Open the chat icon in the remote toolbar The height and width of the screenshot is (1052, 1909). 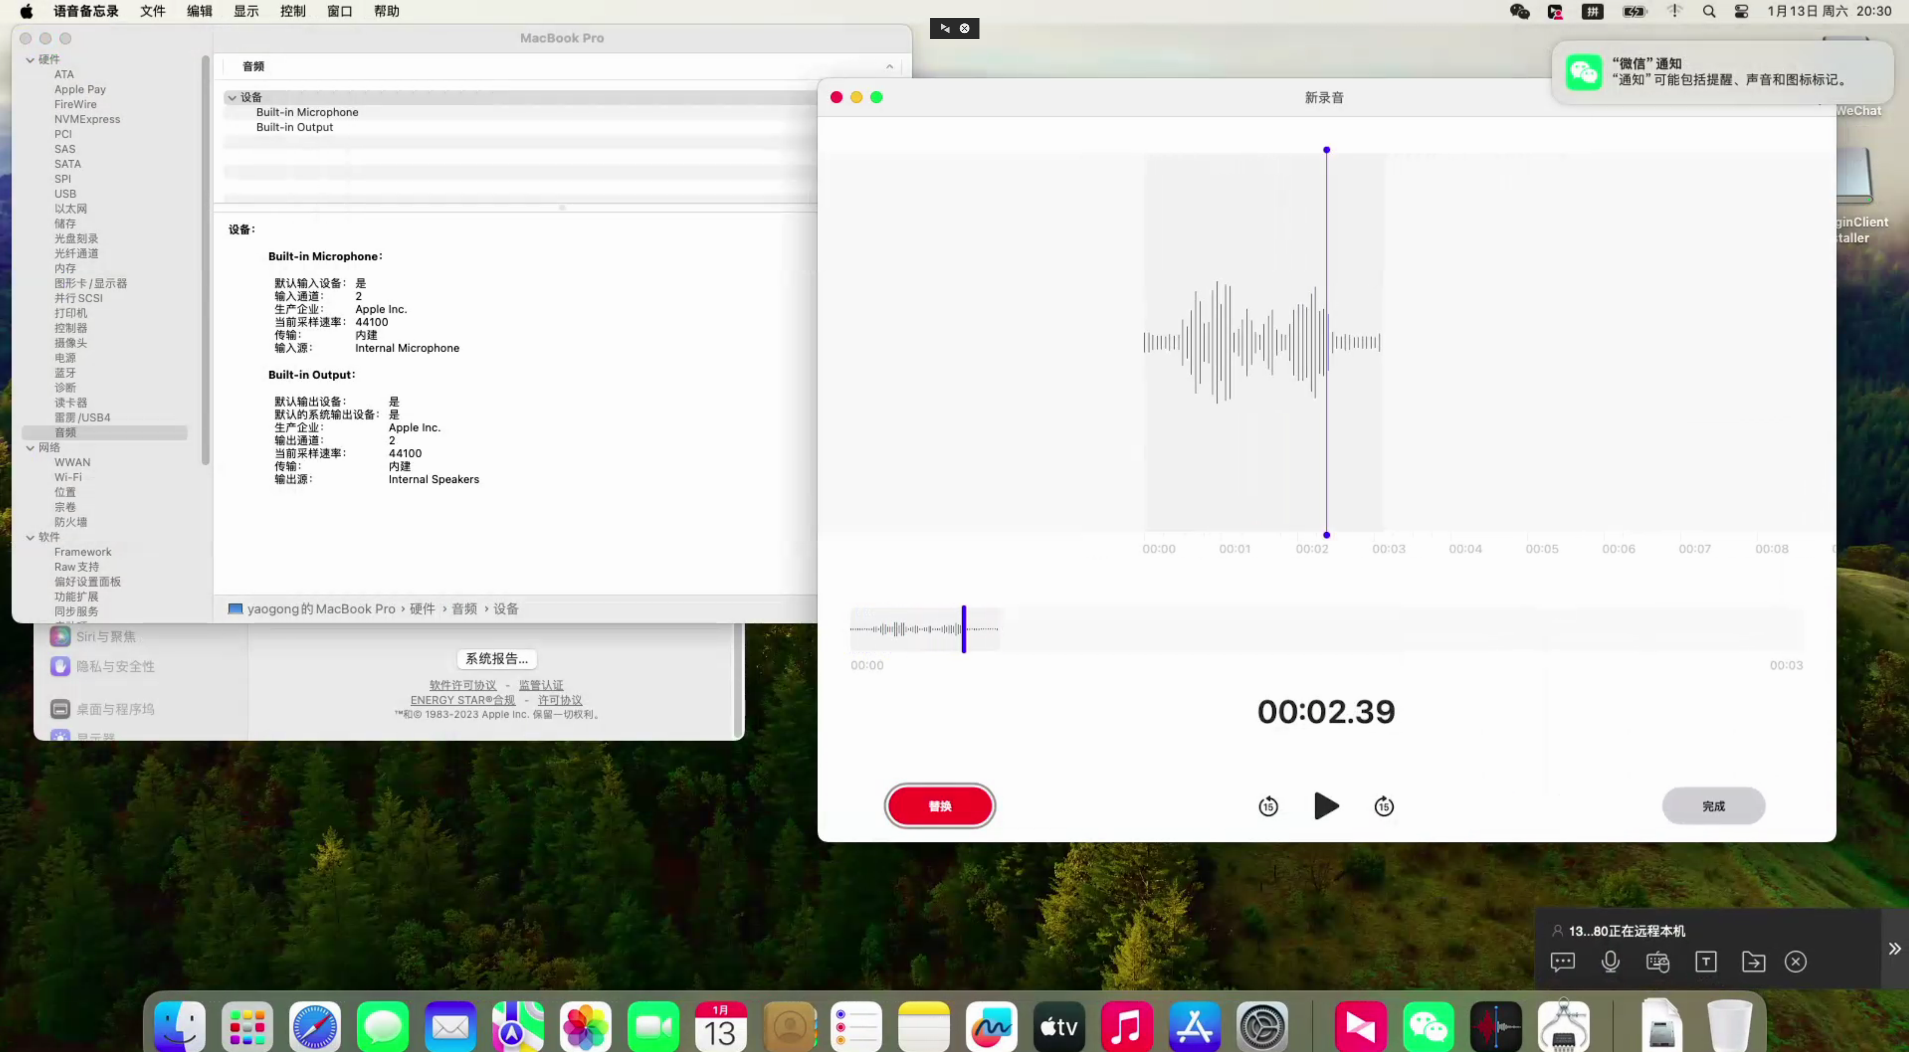1562,962
